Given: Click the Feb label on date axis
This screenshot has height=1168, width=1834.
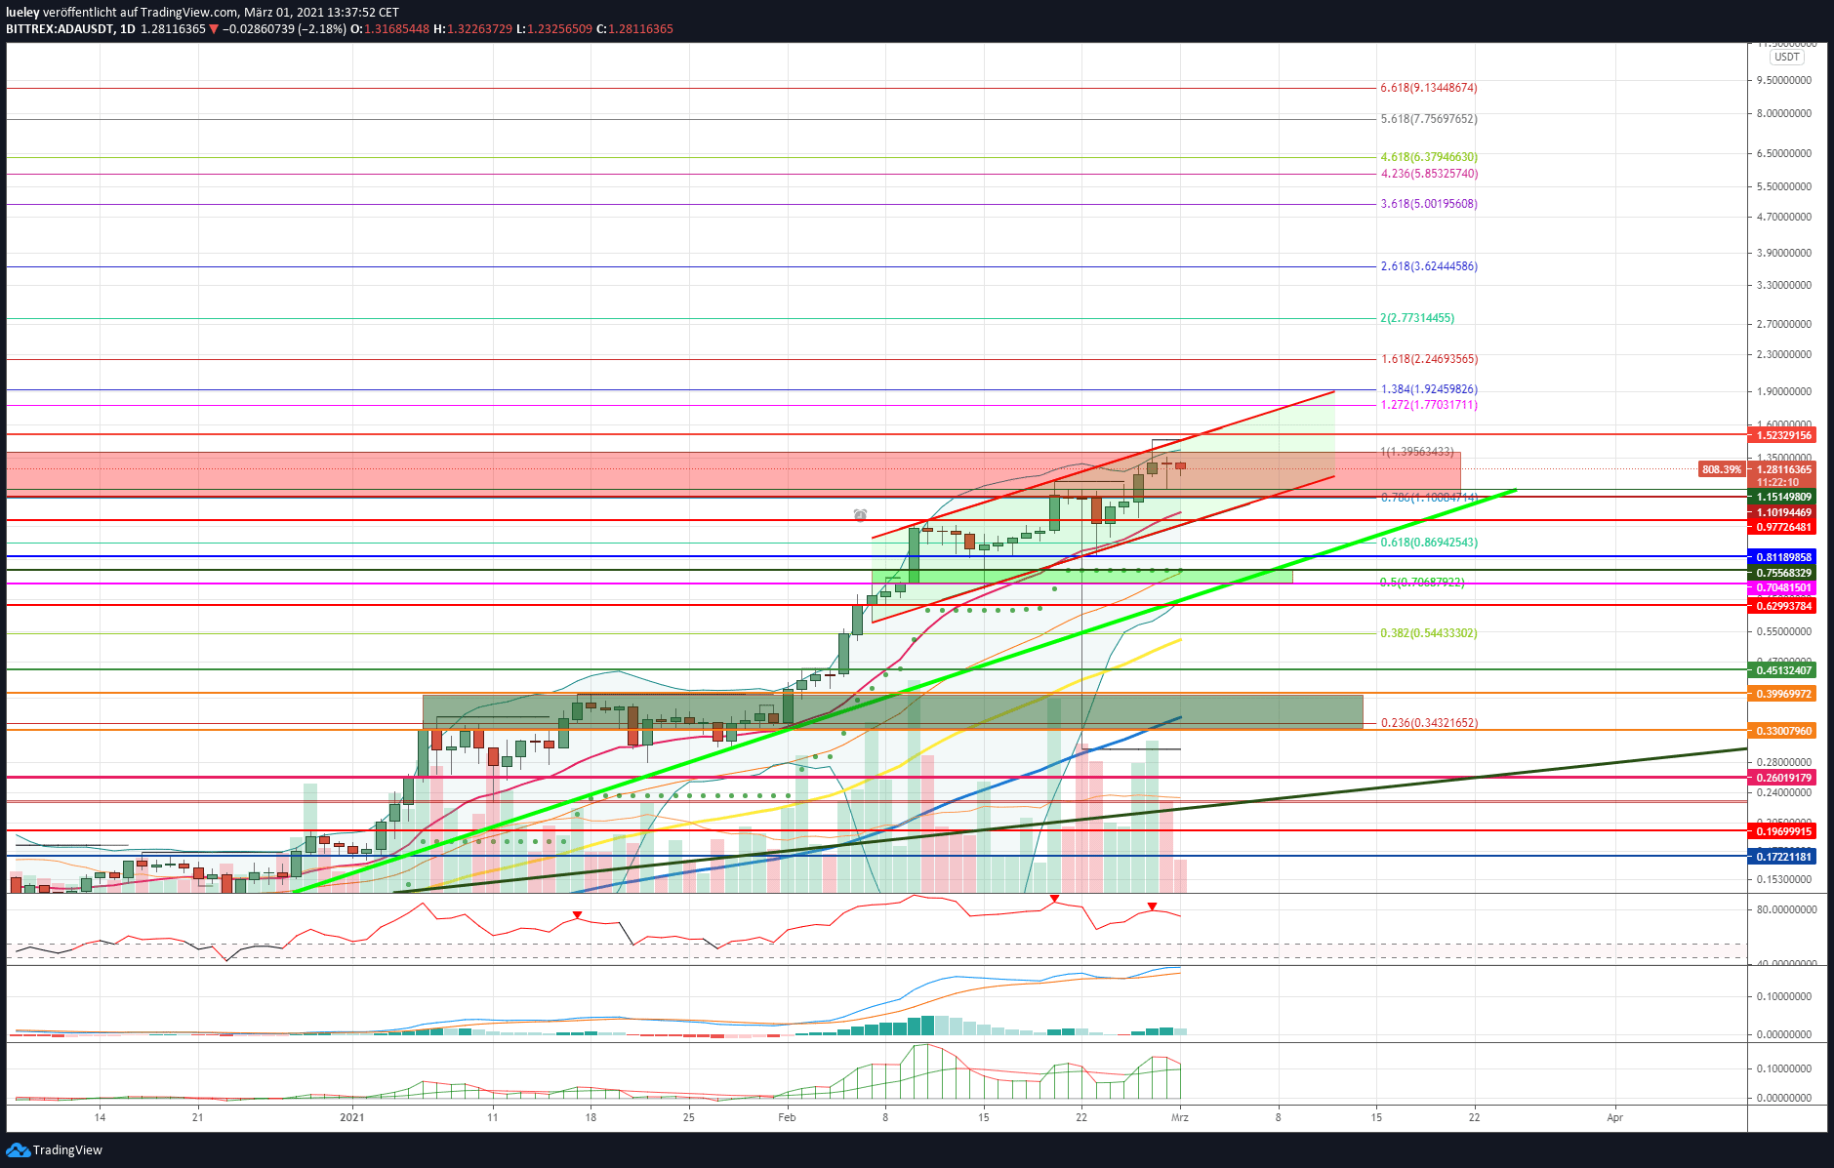Looking at the screenshot, I should pos(787,1117).
